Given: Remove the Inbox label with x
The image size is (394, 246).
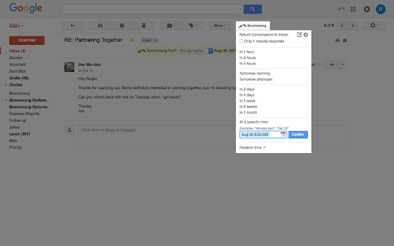Looking at the screenshot, I should (x=156, y=41).
